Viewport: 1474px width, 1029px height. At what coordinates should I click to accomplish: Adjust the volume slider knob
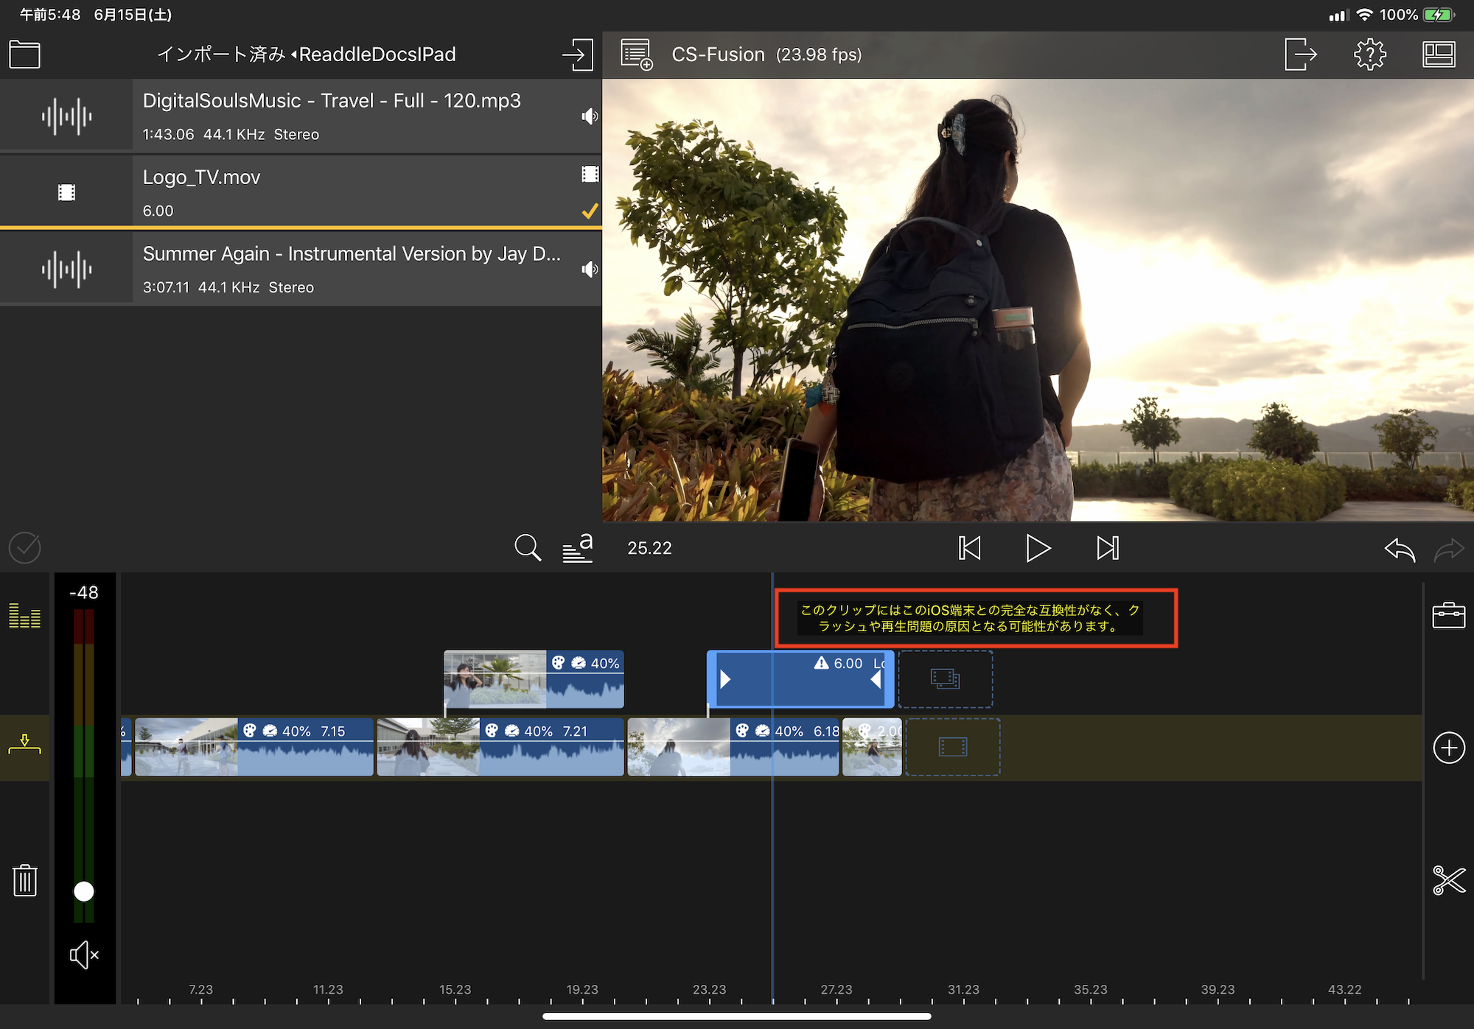[84, 891]
